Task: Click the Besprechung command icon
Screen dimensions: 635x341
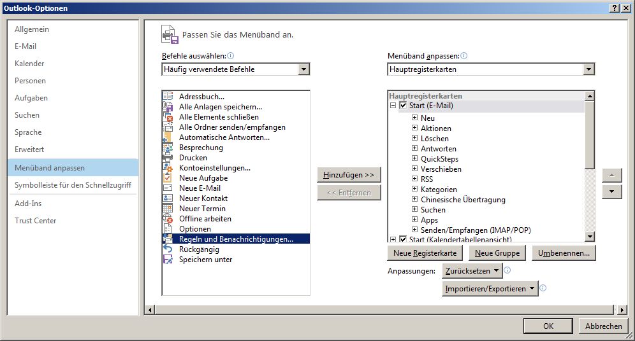Action: pyautogui.click(x=168, y=148)
